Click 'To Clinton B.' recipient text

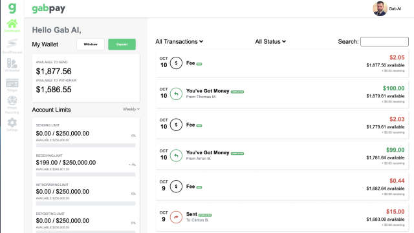pos(197,220)
